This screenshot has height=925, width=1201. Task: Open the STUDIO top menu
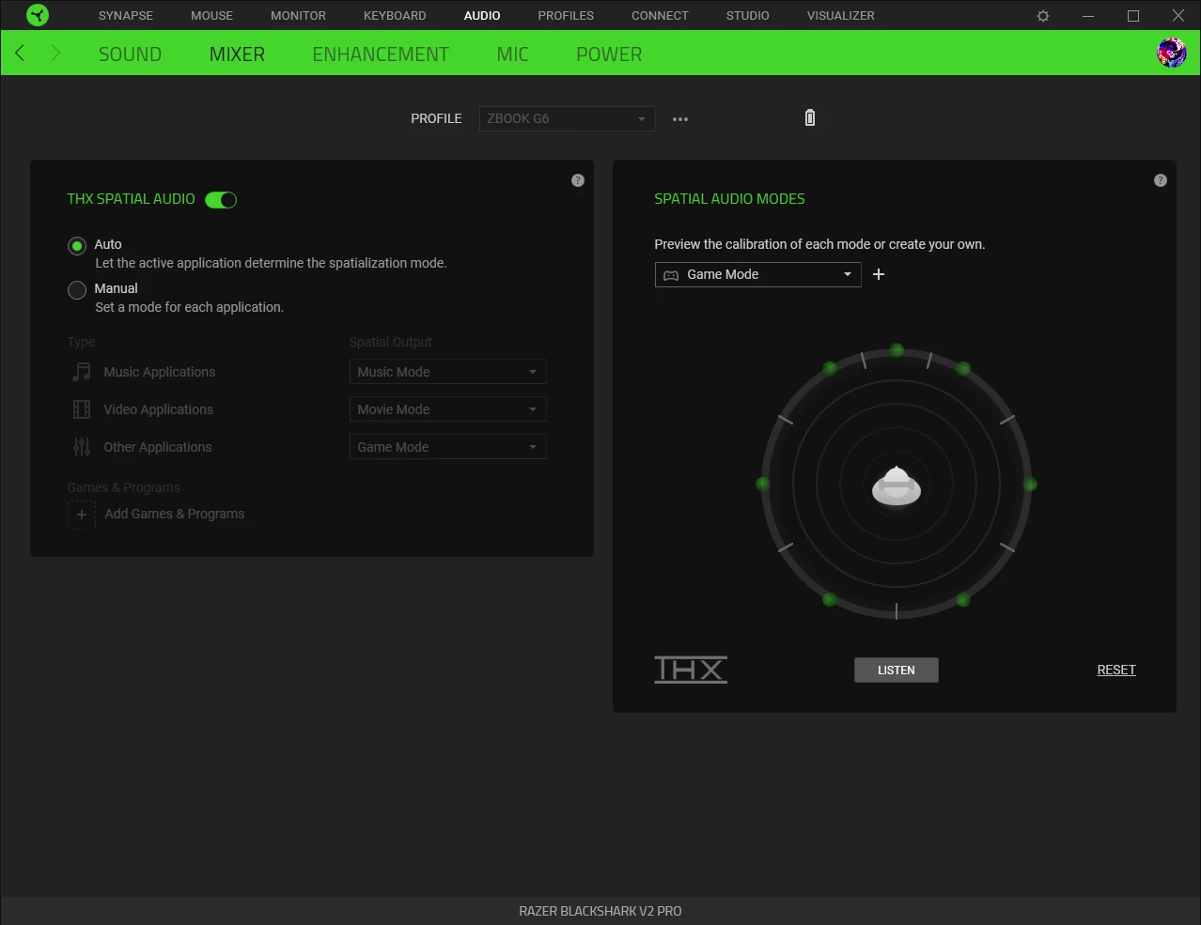click(747, 16)
